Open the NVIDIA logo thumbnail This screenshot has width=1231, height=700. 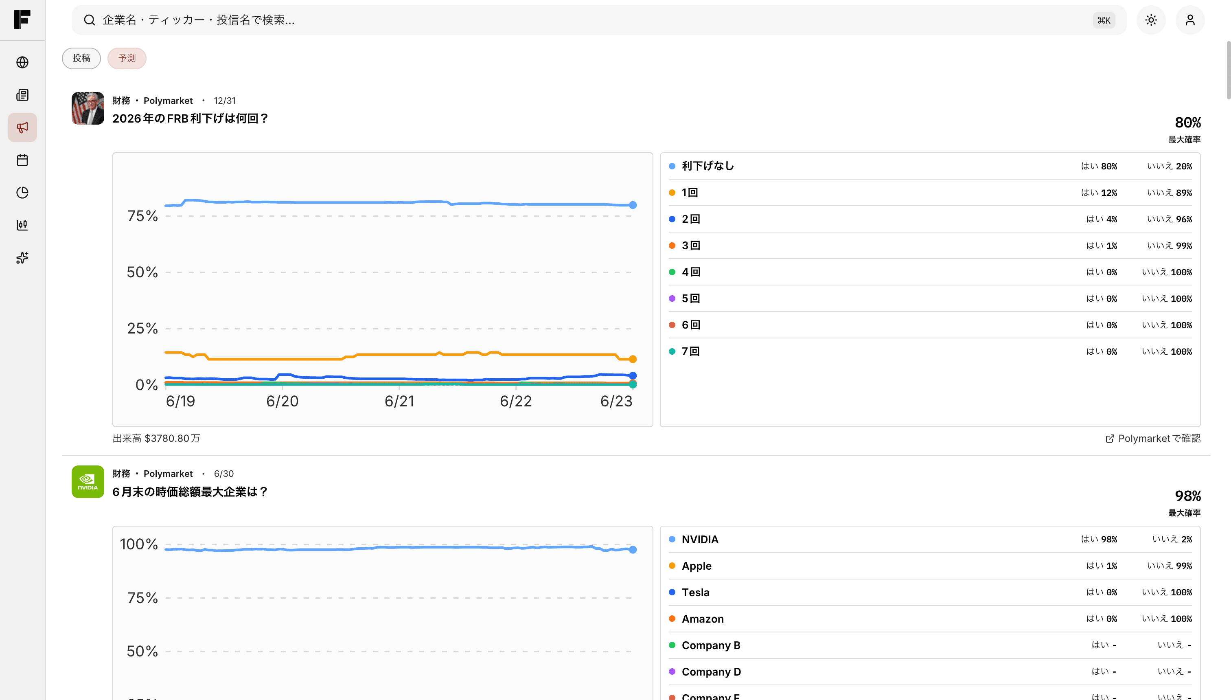point(88,482)
